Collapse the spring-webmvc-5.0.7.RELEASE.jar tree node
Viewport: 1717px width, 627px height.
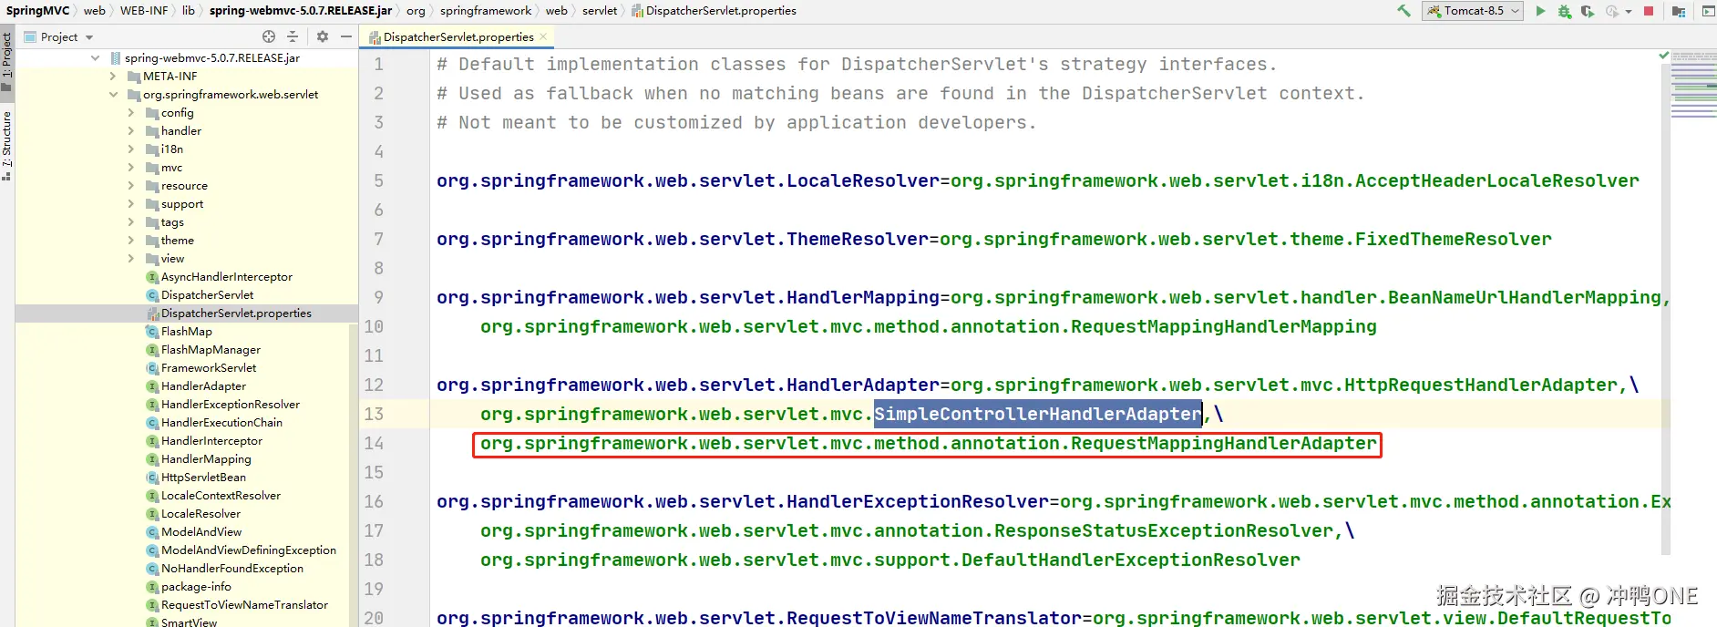pos(96,57)
